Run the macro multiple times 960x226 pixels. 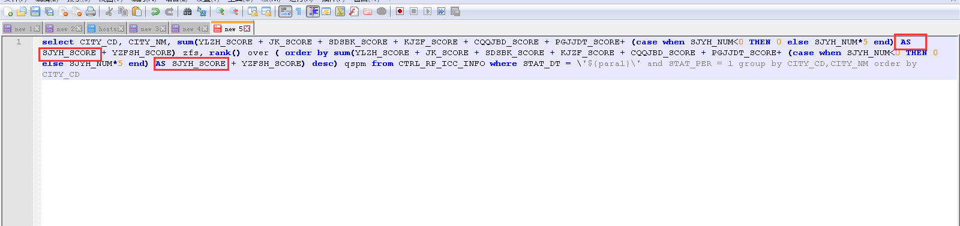coord(442,11)
